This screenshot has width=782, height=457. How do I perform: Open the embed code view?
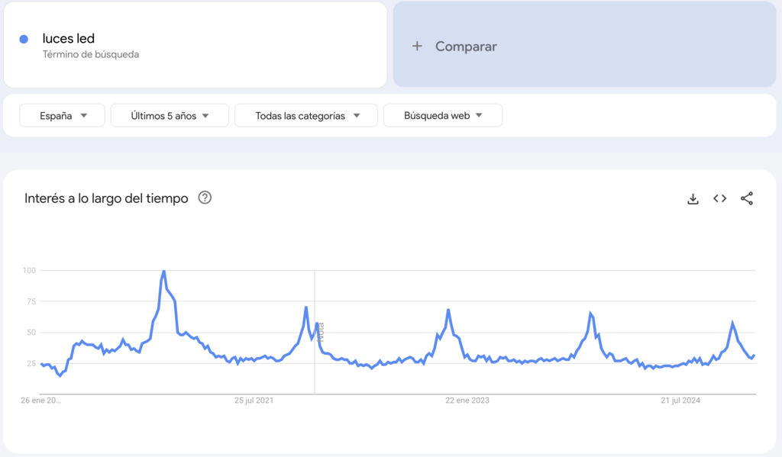[719, 198]
